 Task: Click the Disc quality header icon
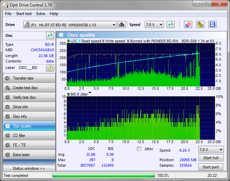coord(61,35)
